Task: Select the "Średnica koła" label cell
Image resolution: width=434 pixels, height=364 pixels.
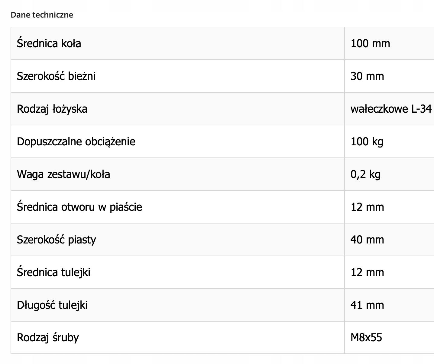Action: (49, 43)
